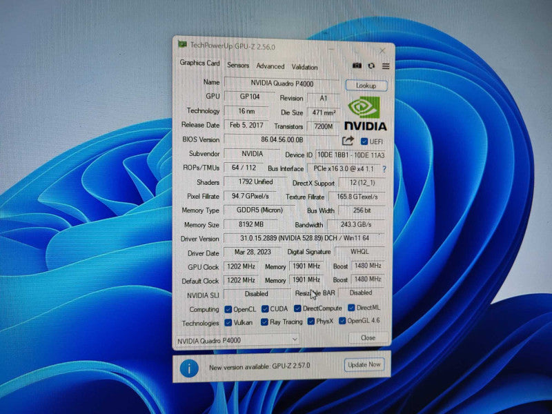The height and width of the screenshot is (414, 552).
Task: Switch to the Sensors tab
Action: (238, 65)
